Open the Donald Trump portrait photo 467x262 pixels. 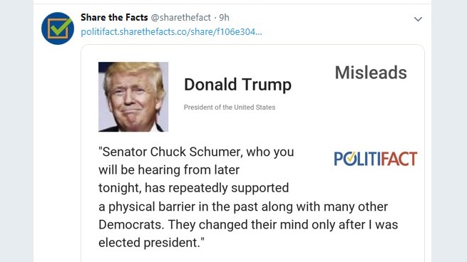click(133, 97)
